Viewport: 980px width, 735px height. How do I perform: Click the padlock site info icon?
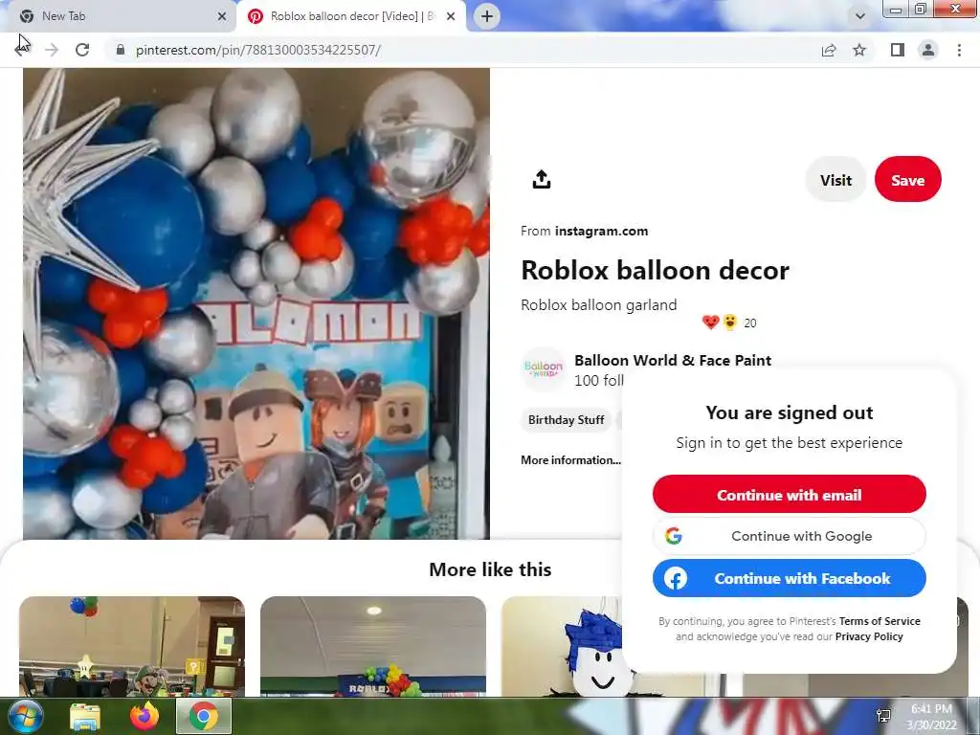[x=121, y=50]
